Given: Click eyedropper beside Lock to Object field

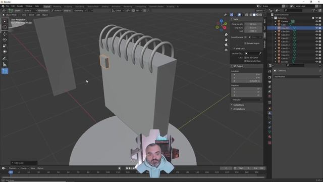Looking at the screenshot, I should pos(260,54).
